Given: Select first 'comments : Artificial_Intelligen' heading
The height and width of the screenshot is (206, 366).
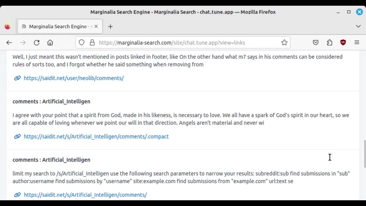Looking at the screenshot, I should (x=51, y=101).
